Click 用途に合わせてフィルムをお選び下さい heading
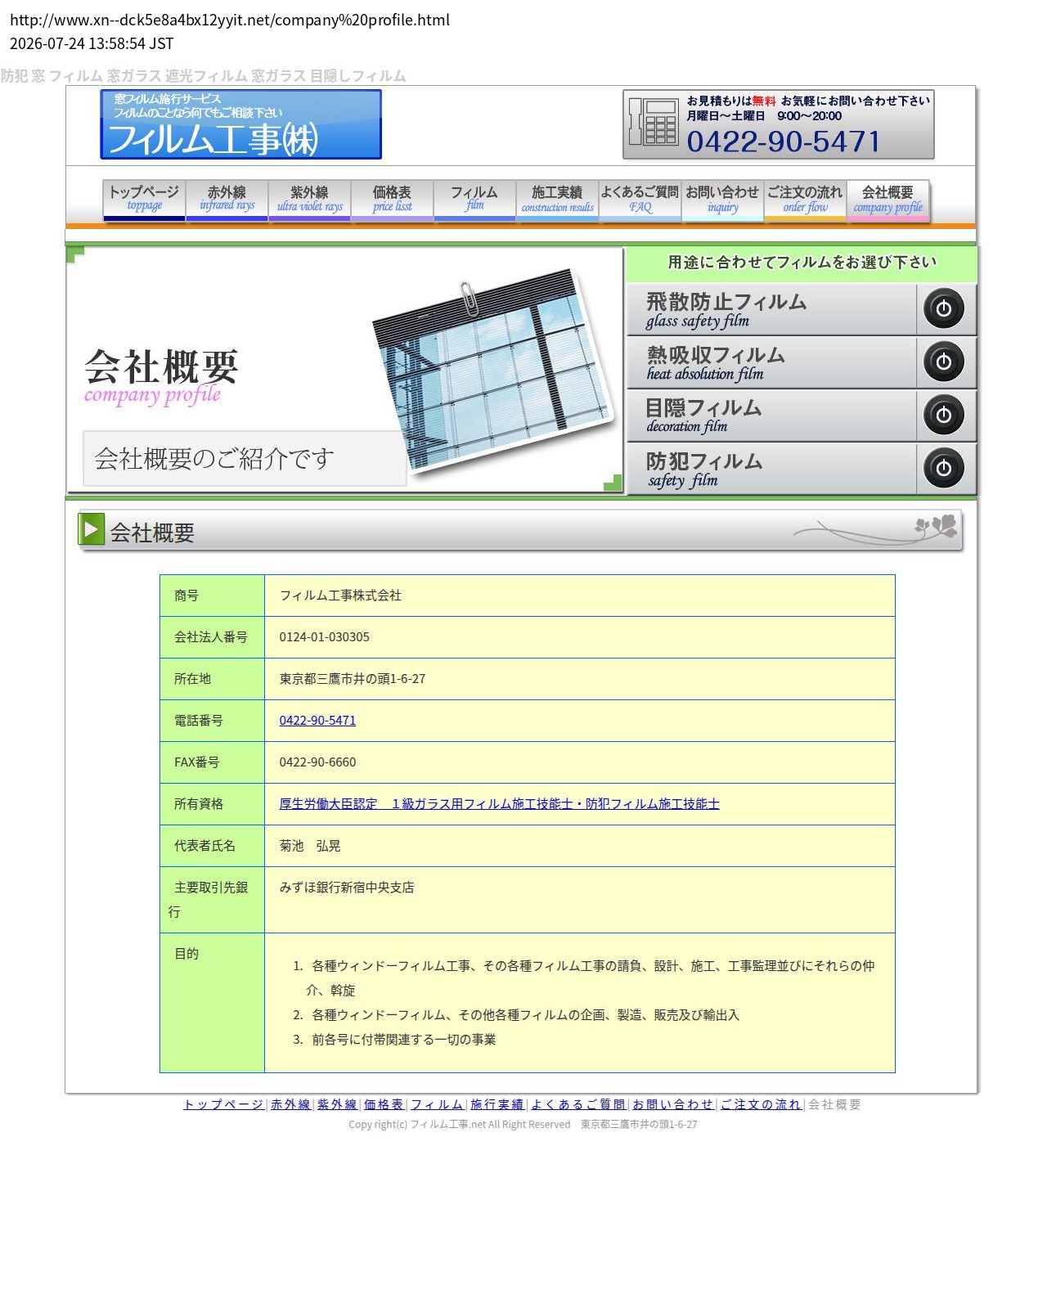The height and width of the screenshot is (1299, 1047). point(802,263)
